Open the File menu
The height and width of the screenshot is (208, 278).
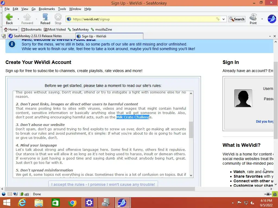click(7, 9)
